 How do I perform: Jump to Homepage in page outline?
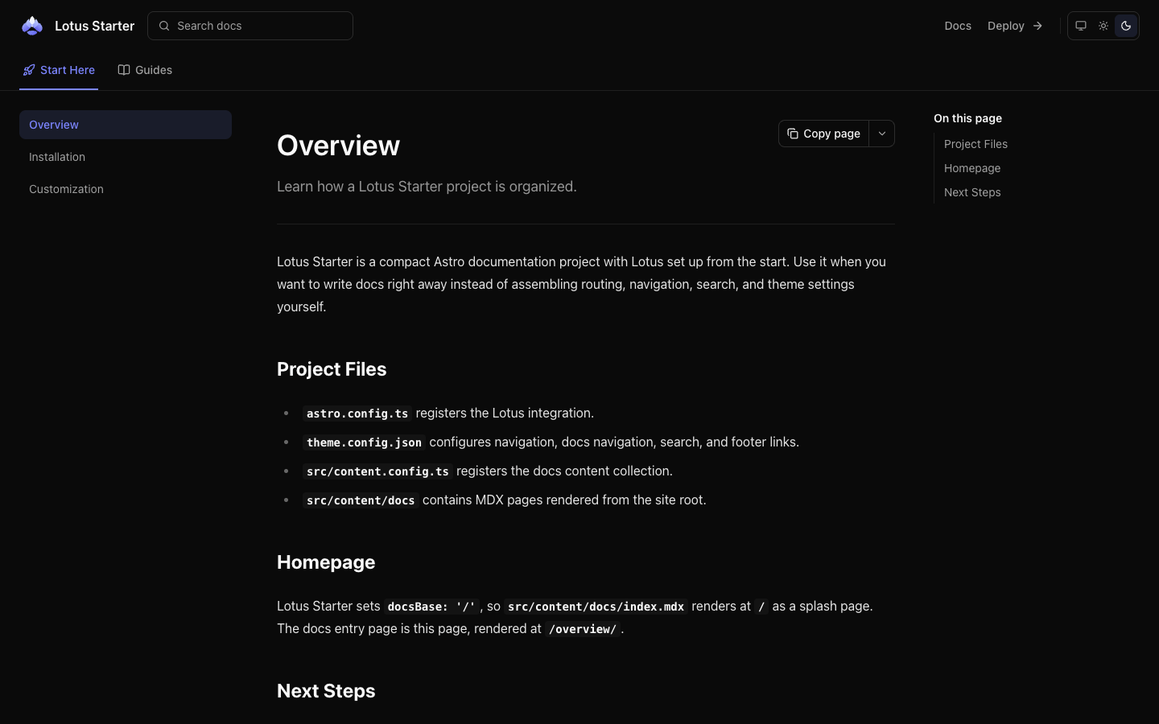point(972,168)
